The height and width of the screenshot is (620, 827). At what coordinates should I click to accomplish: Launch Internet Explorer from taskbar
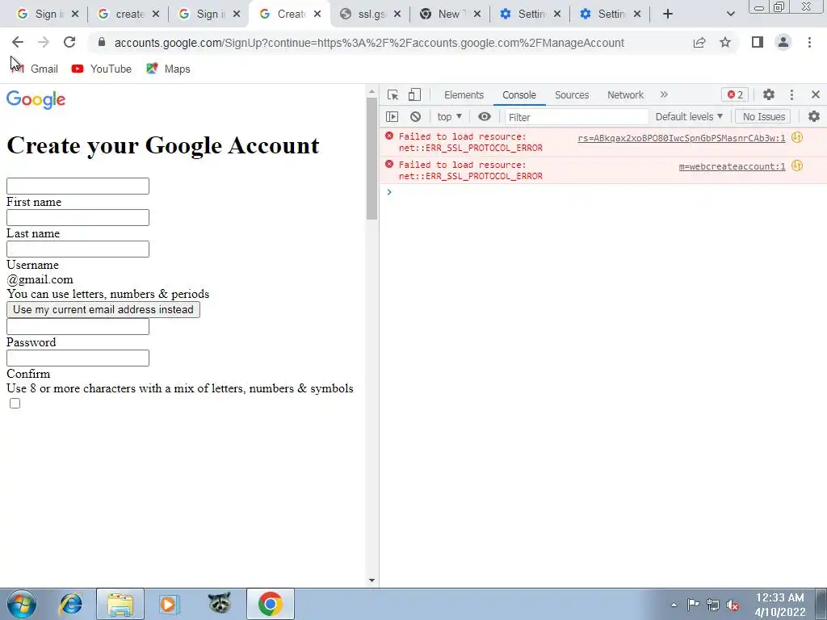[x=71, y=604]
